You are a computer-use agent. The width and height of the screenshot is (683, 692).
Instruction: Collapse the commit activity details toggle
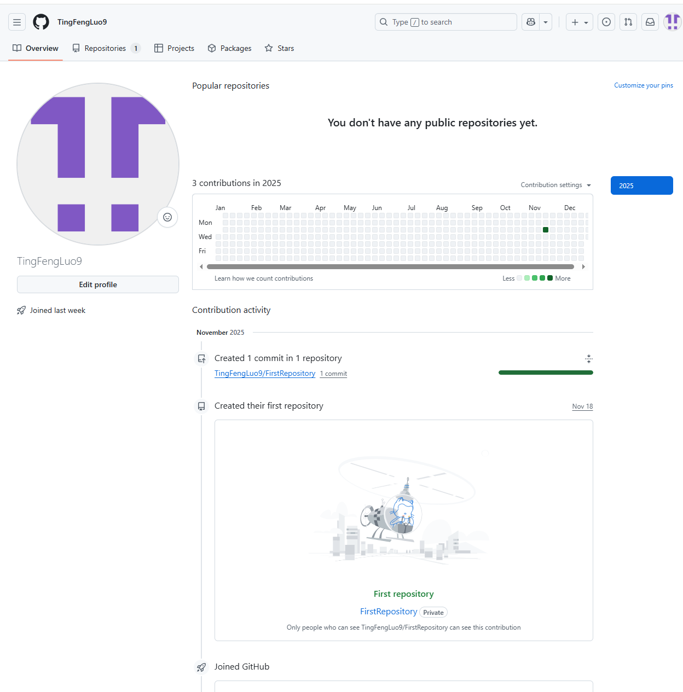click(x=588, y=359)
